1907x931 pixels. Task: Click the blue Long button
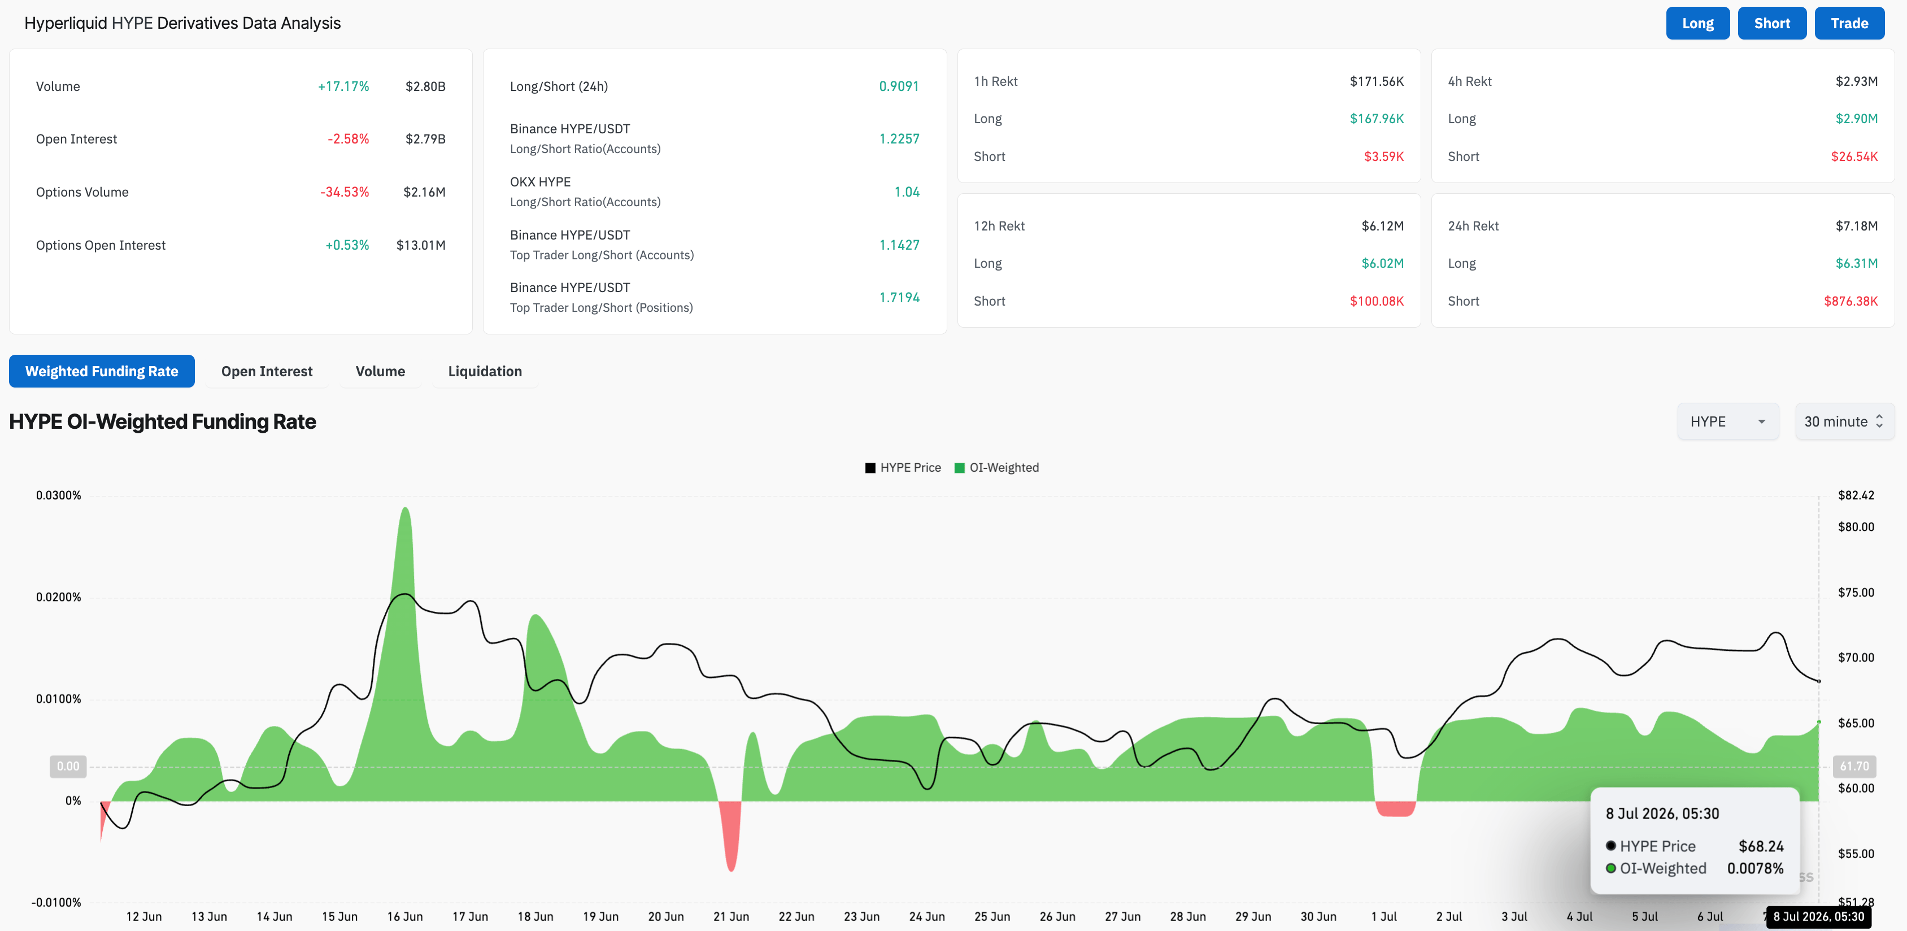pos(1697,23)
